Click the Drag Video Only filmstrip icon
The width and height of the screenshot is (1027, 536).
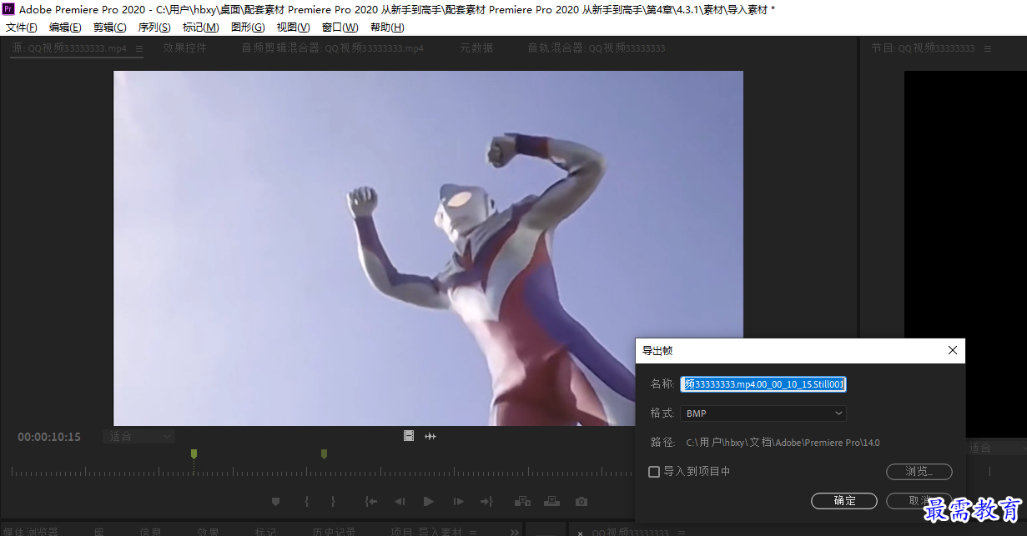tap(409, 436)
